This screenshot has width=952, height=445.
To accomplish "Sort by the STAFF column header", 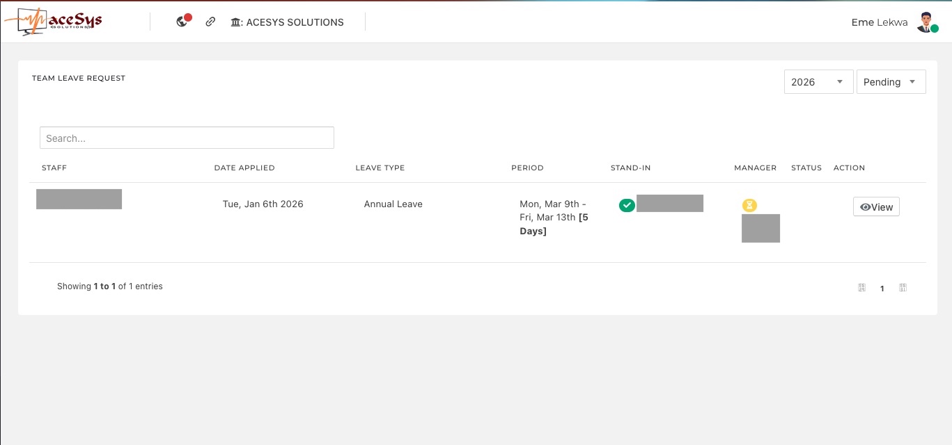I will point(54,168).
